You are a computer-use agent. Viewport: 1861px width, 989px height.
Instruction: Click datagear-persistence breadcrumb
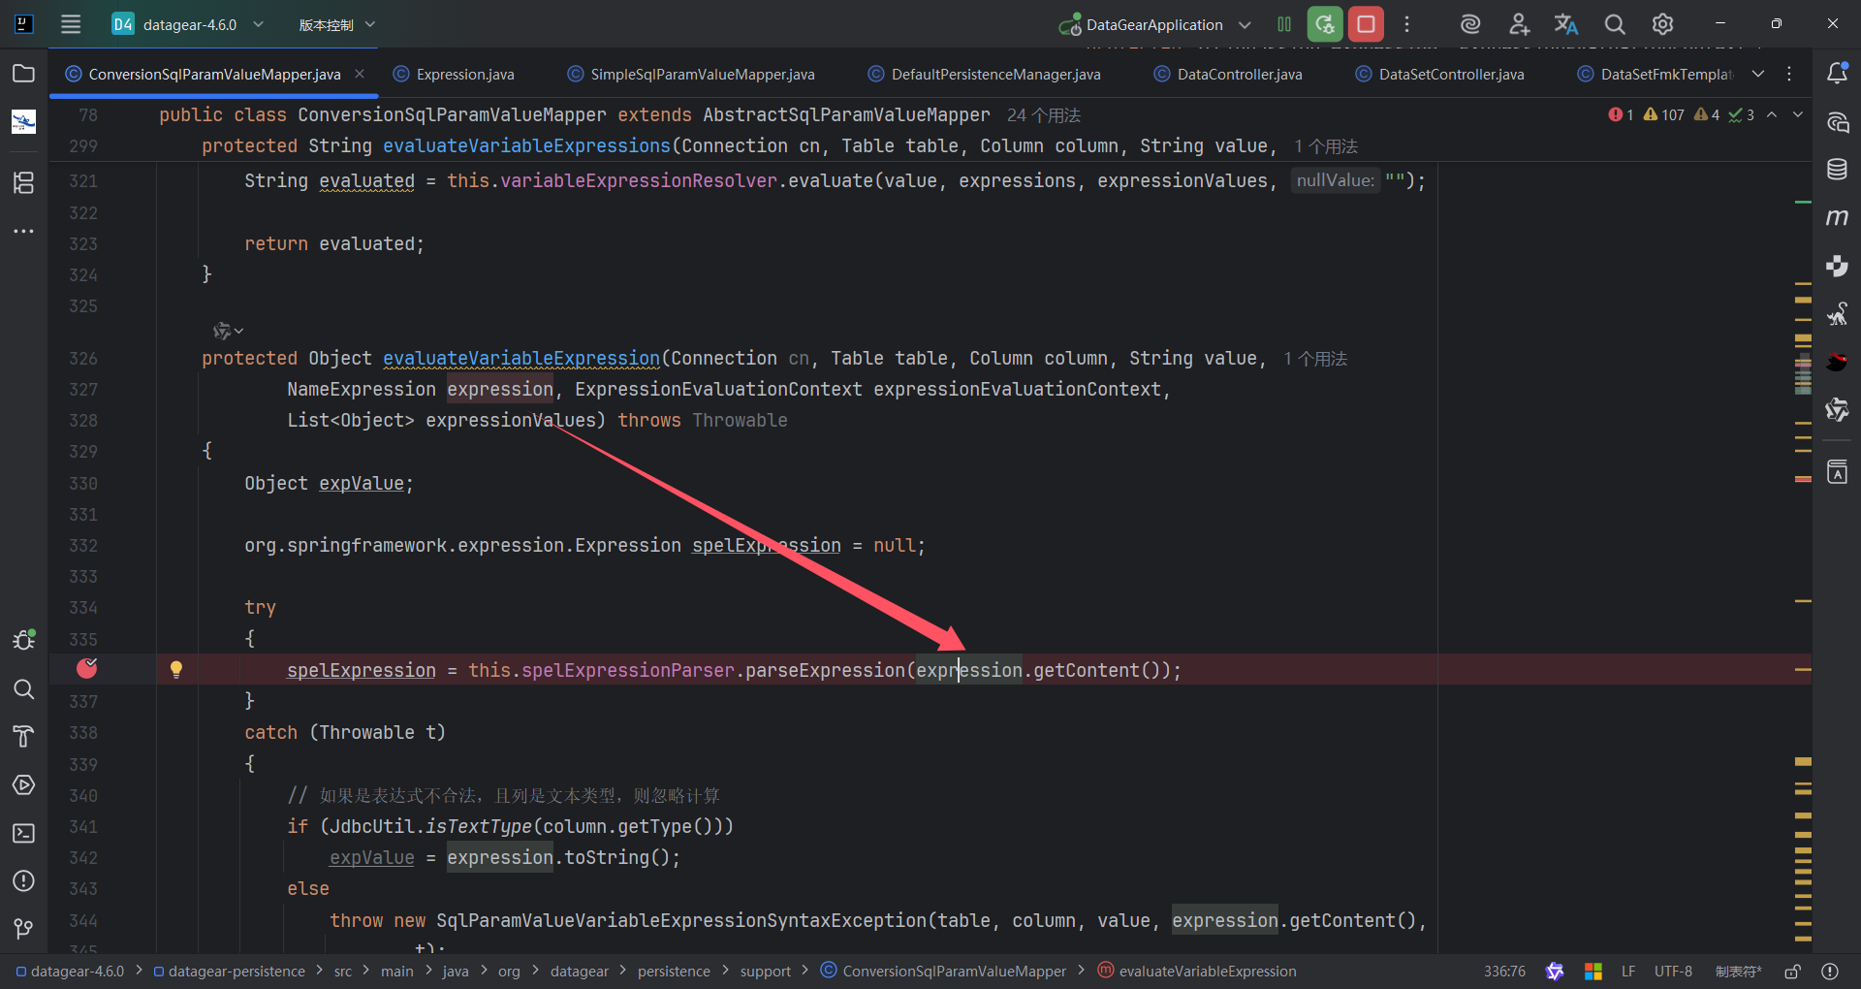coord(229,971)
